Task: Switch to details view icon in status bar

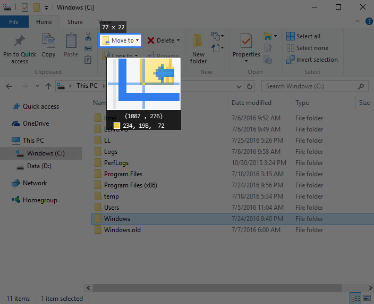Action: (355, 298)
